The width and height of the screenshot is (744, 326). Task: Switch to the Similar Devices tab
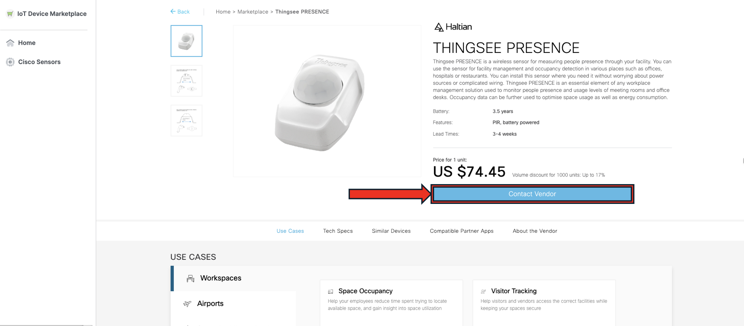tap(391, 231)
